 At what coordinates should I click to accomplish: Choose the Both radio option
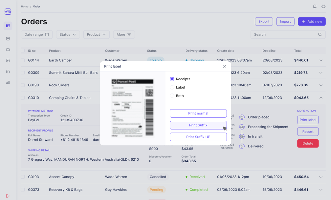(x=172, y=96)
